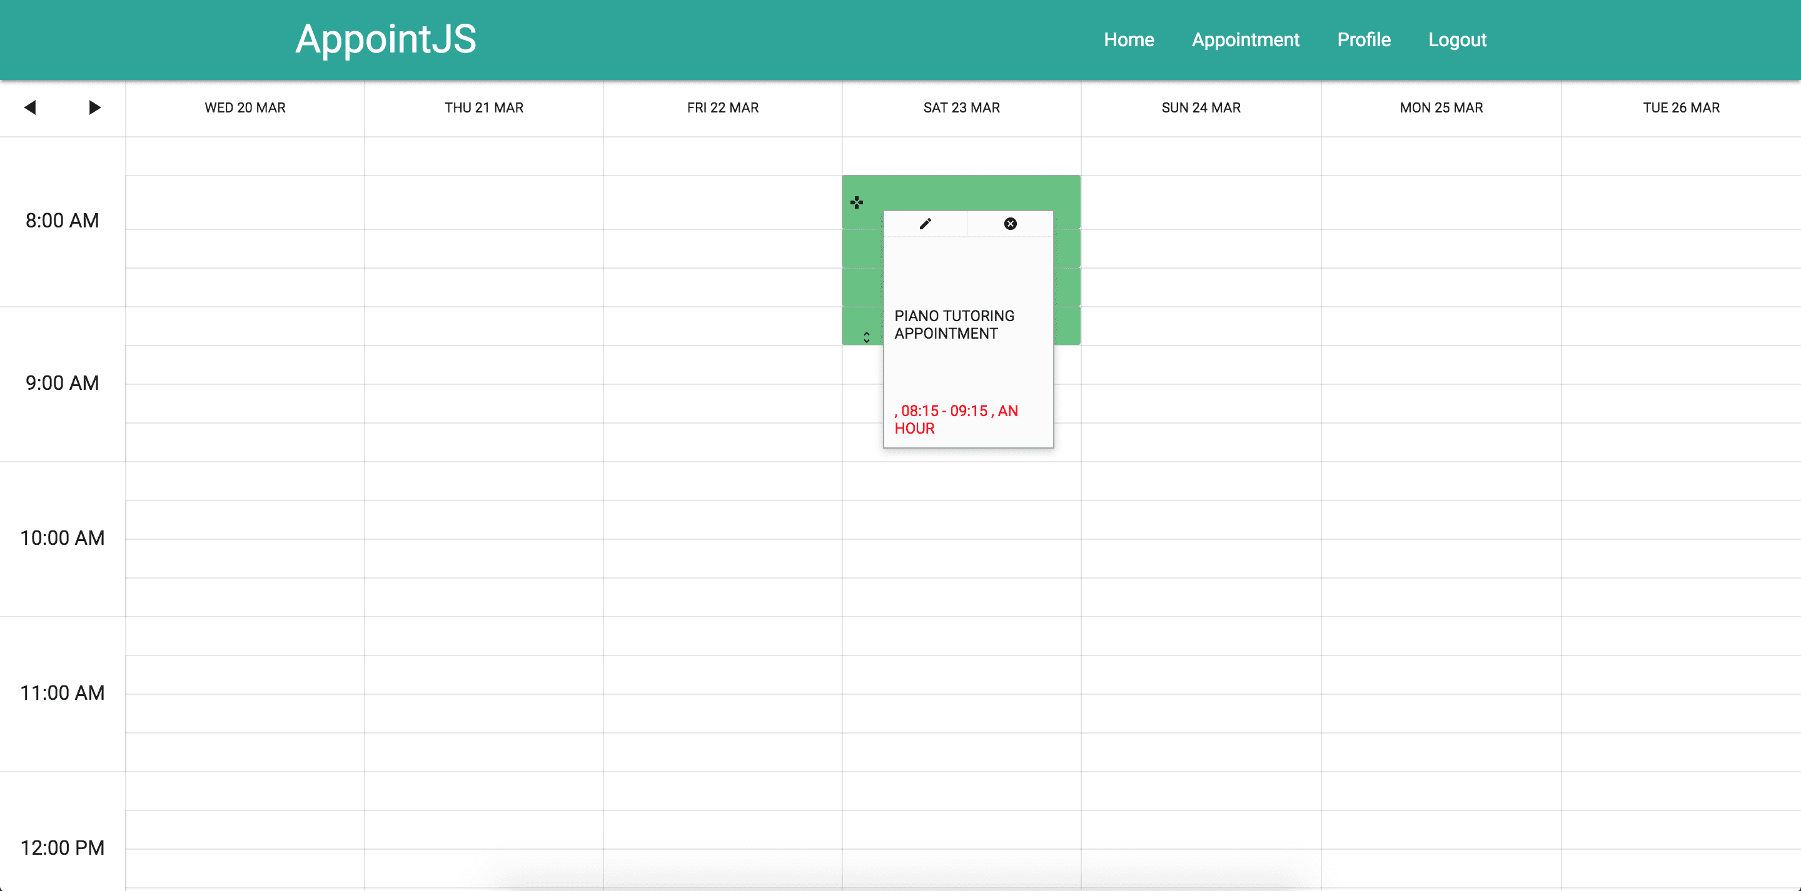Select the THU 21 MAR column header
Viewport: 1801px width, 891px height.
click(484, 107)
